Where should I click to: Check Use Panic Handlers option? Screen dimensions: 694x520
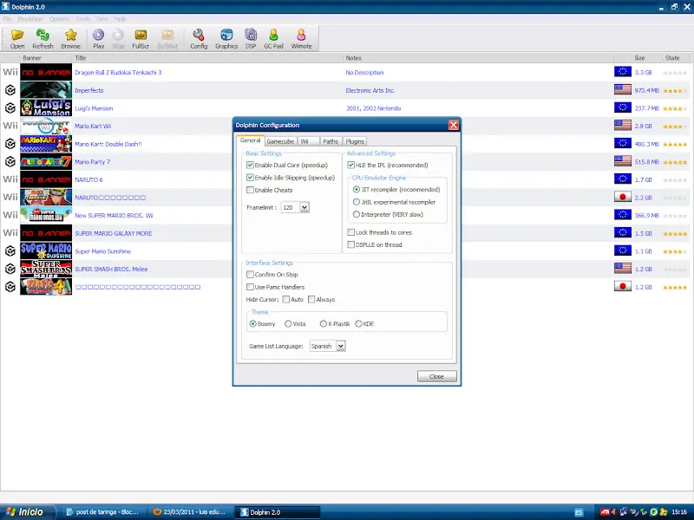[250, 287]
